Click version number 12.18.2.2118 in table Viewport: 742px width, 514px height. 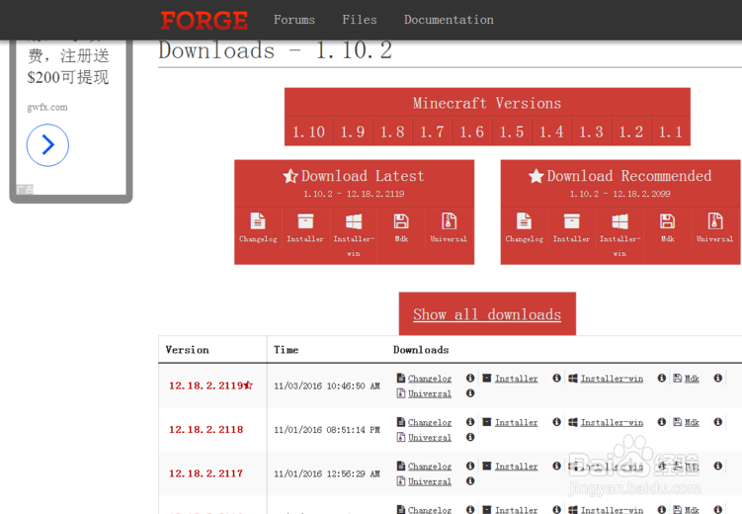point(206,430)
